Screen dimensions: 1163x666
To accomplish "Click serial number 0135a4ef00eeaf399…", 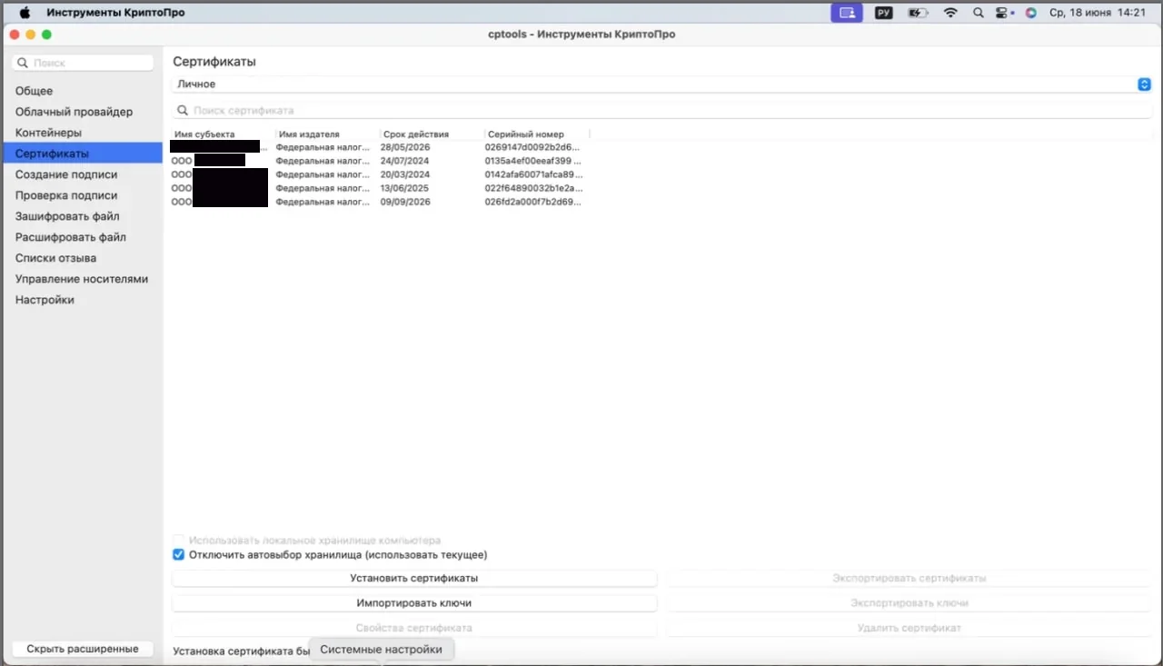I will [533, 161].
